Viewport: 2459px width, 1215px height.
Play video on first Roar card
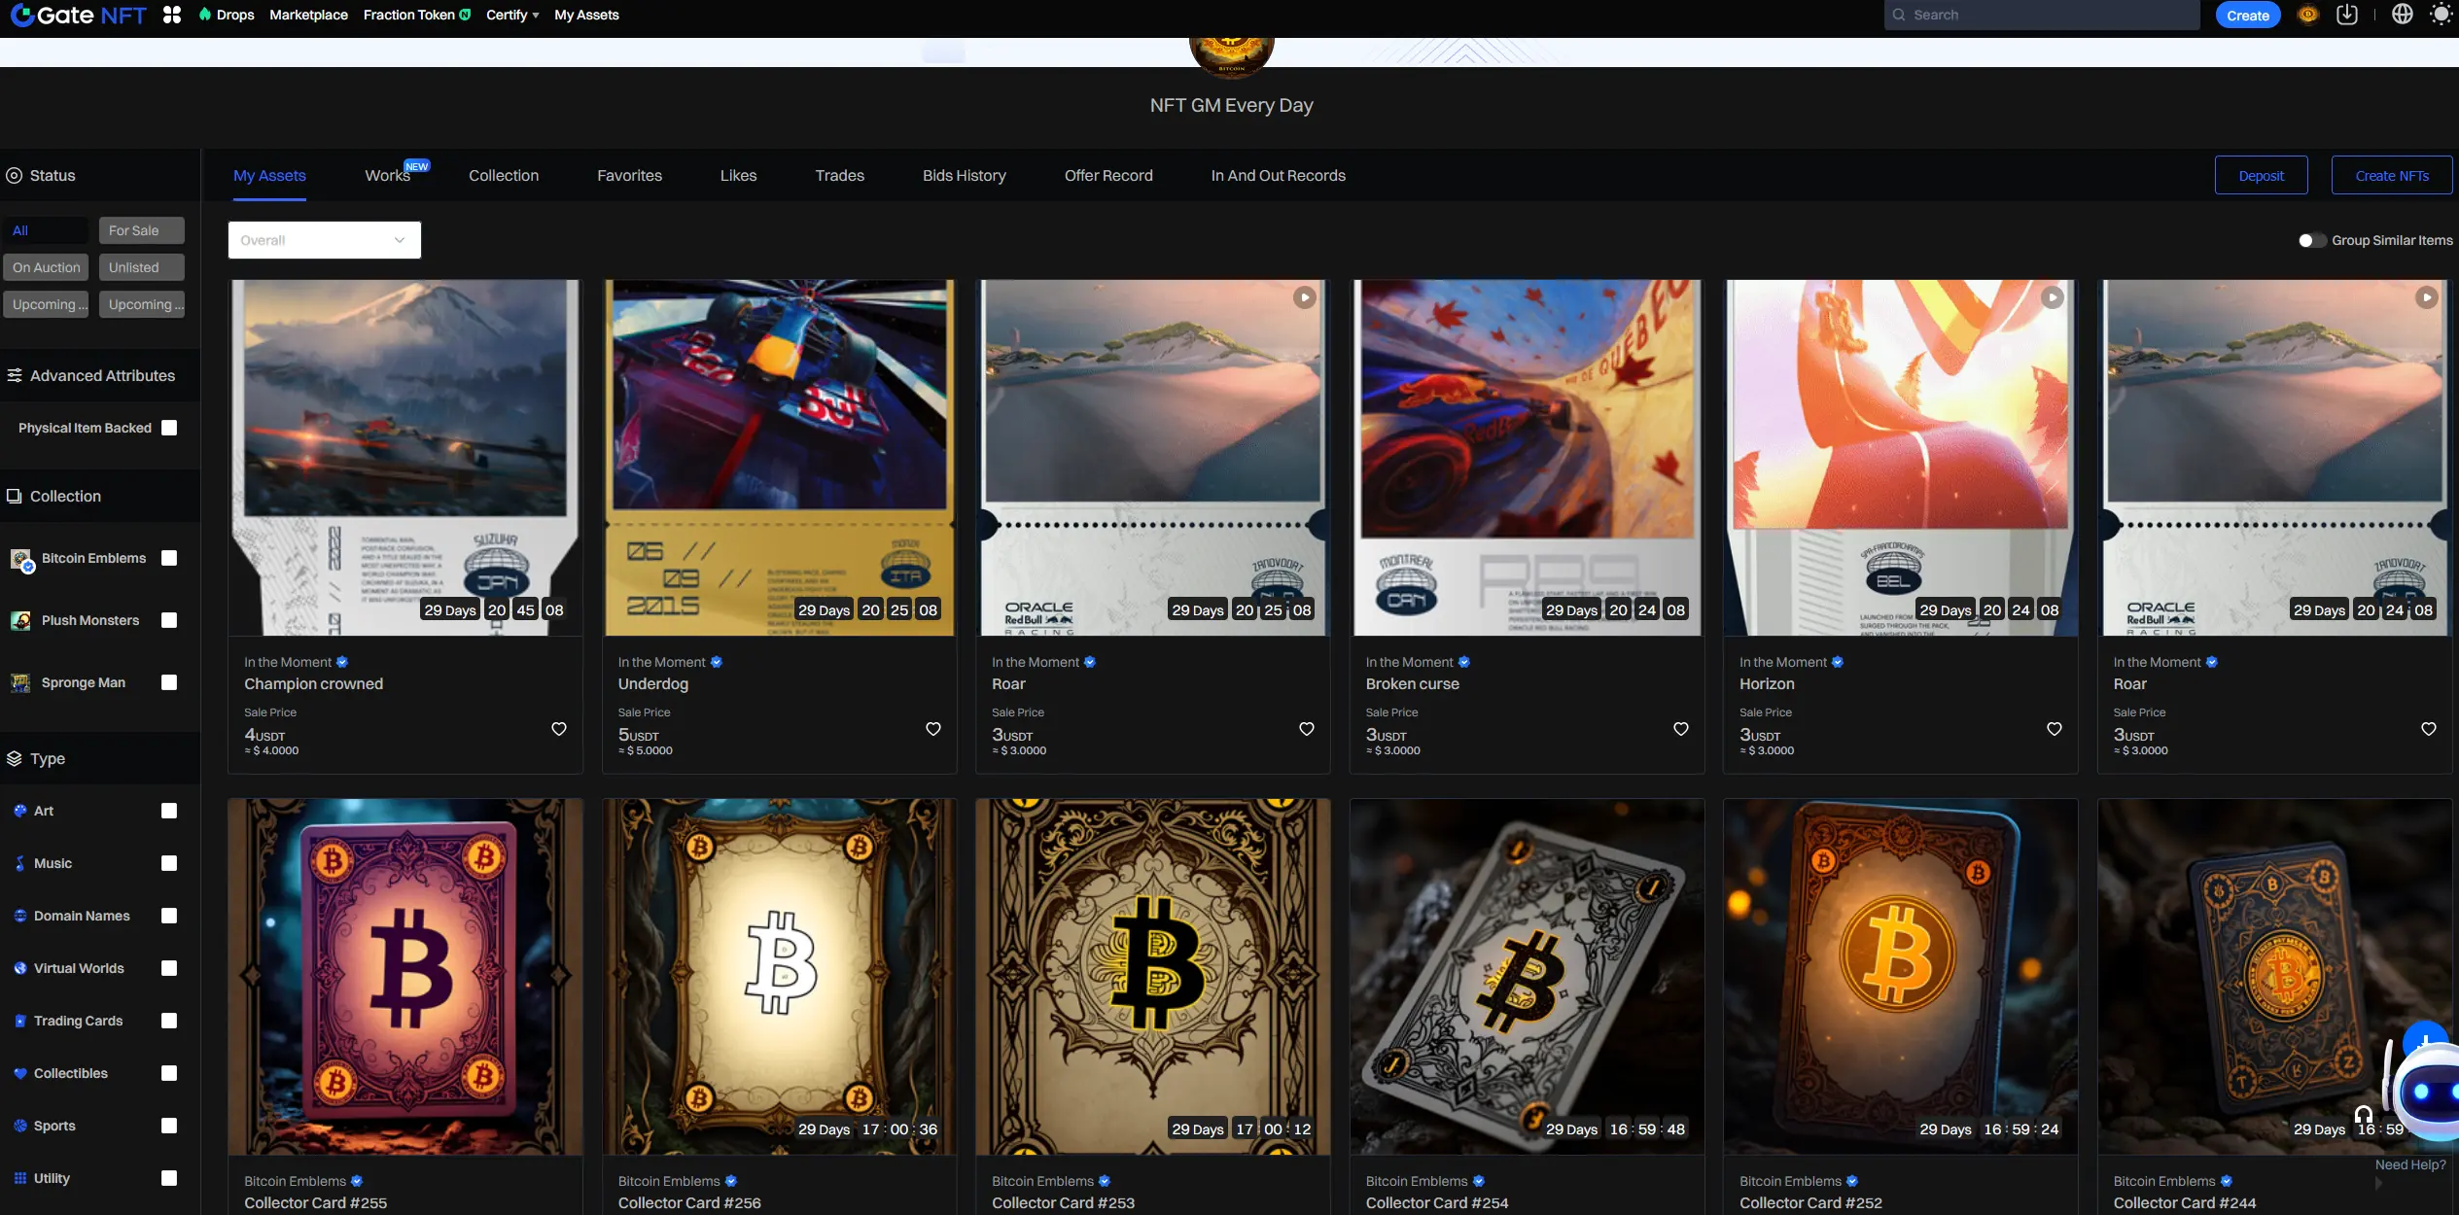pos(1305,297)
